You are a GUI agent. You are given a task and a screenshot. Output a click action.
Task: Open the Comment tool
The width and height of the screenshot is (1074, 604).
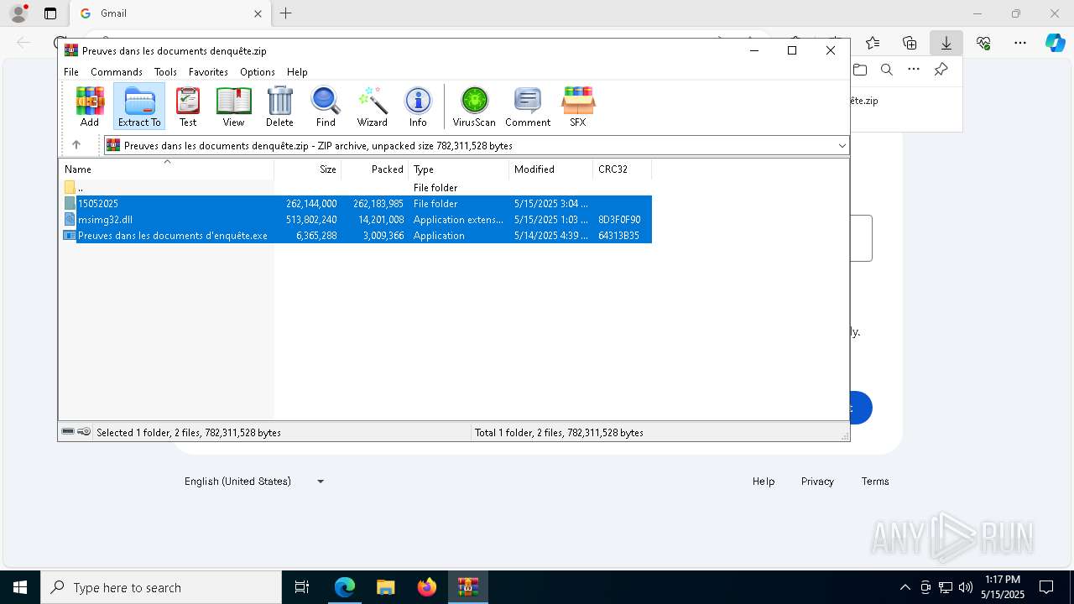click(x=528, y=107)
